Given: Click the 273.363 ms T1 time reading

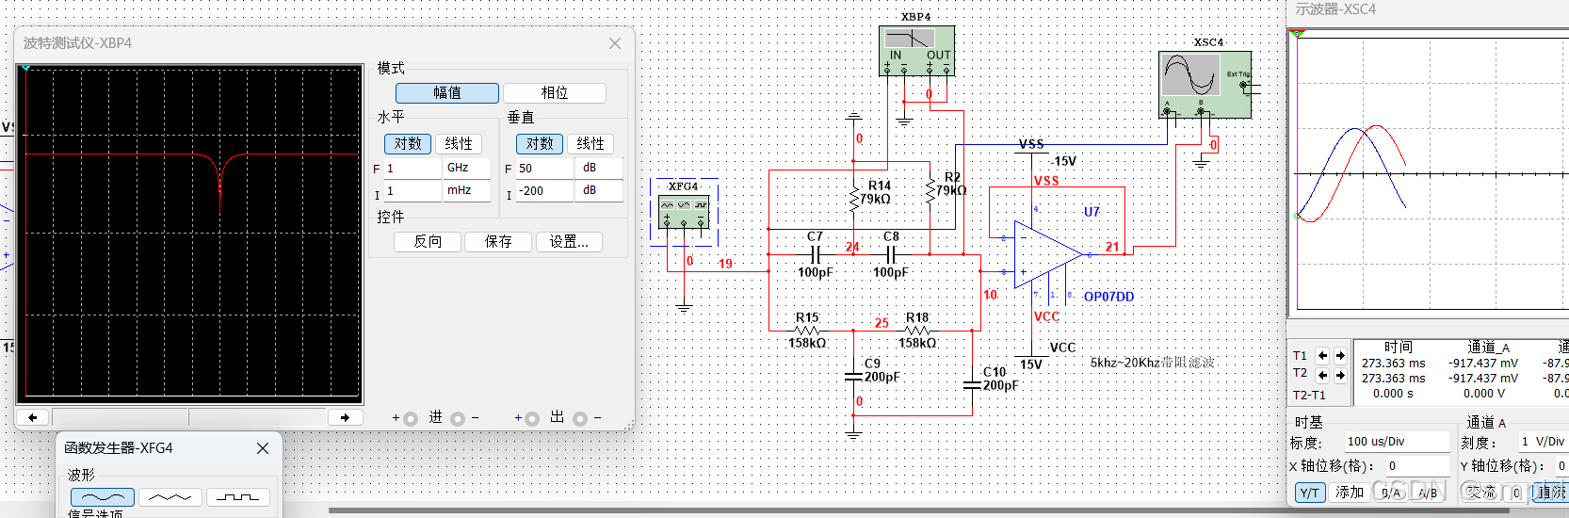Looking at the screenshot, I should (1393, 364).
